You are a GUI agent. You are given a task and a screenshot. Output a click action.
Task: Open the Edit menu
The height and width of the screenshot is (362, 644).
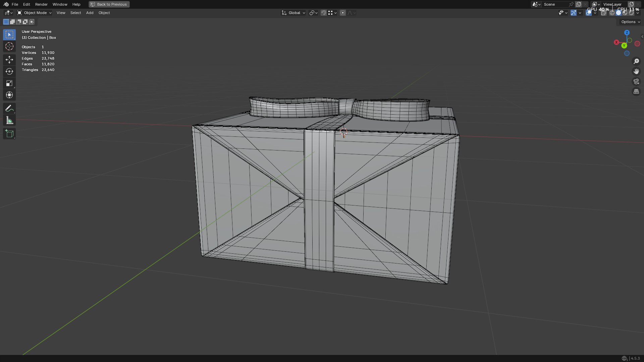coord(26,4)
